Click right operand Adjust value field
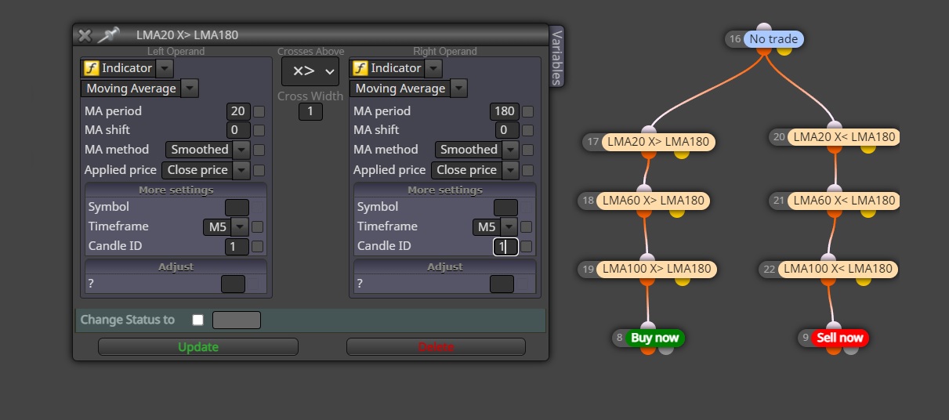This screenshot has width=949, height=420. [x=502, y=284]
